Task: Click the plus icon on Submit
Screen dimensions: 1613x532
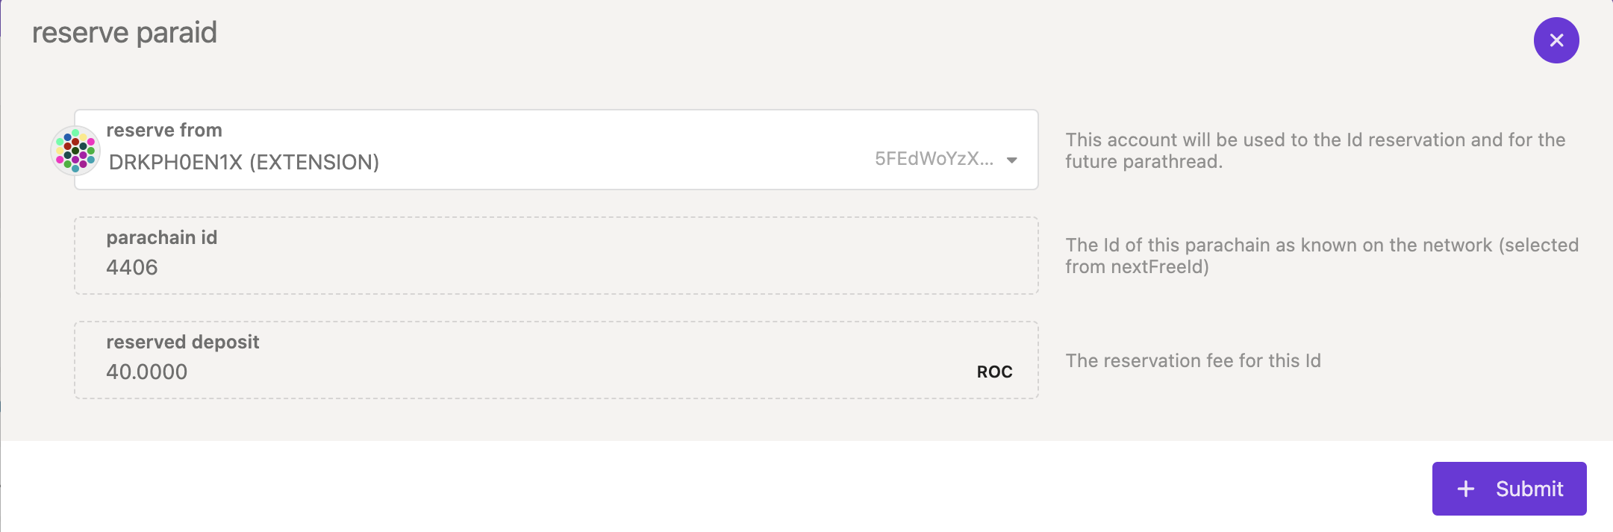Action: coord(1465,489)
